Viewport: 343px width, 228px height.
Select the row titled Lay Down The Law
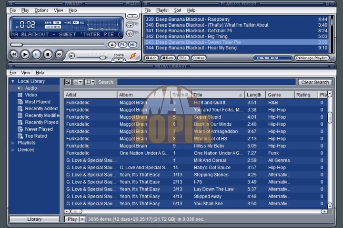coord(196,189)
